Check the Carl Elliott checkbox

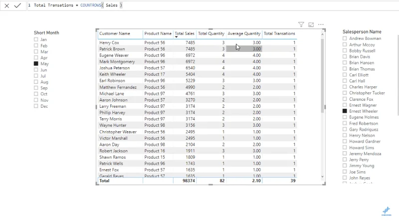(345, 75)
